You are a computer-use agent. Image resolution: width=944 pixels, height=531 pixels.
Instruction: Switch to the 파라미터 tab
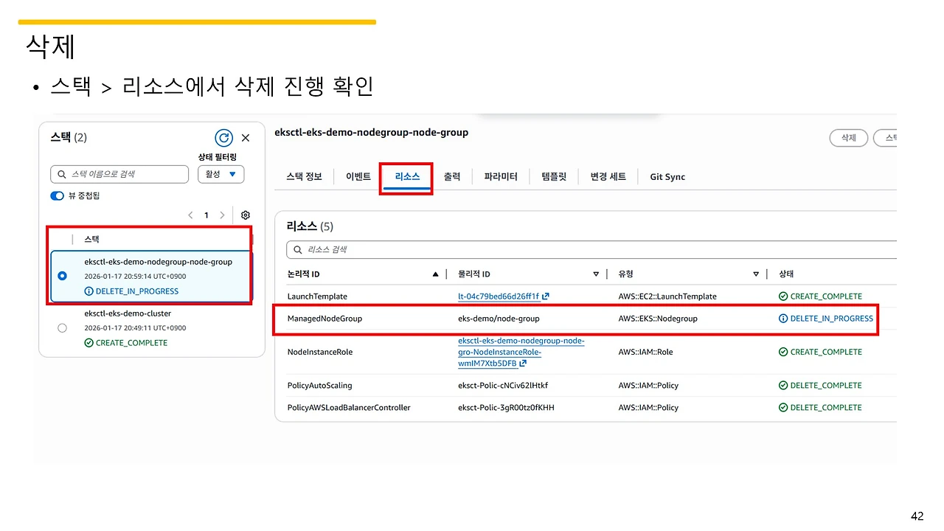coord(501,177)
